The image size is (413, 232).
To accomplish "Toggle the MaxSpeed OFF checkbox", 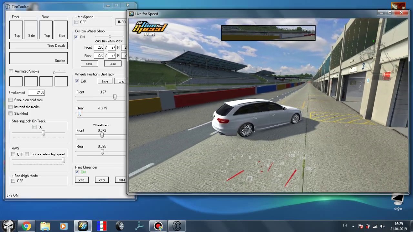I will point(76,22).
